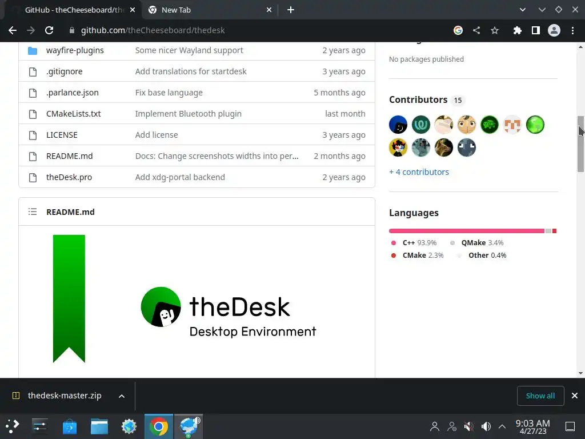The image size is (585, 439).
Task: Open commit 'Some nicer Wayland support'
Action: (x=189, y=50)
